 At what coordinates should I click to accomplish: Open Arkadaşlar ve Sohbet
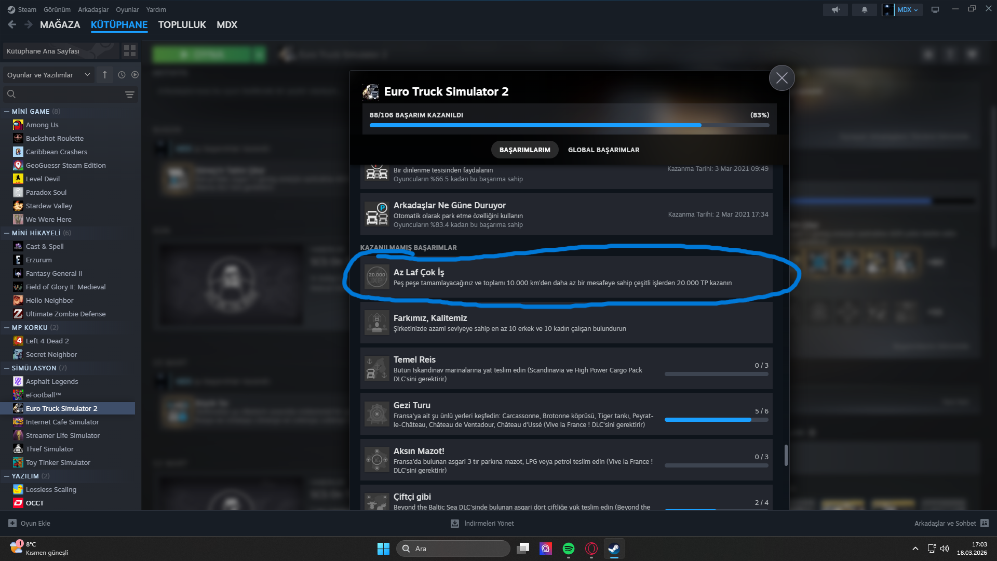pyautogui.click(x=951, y=523)
